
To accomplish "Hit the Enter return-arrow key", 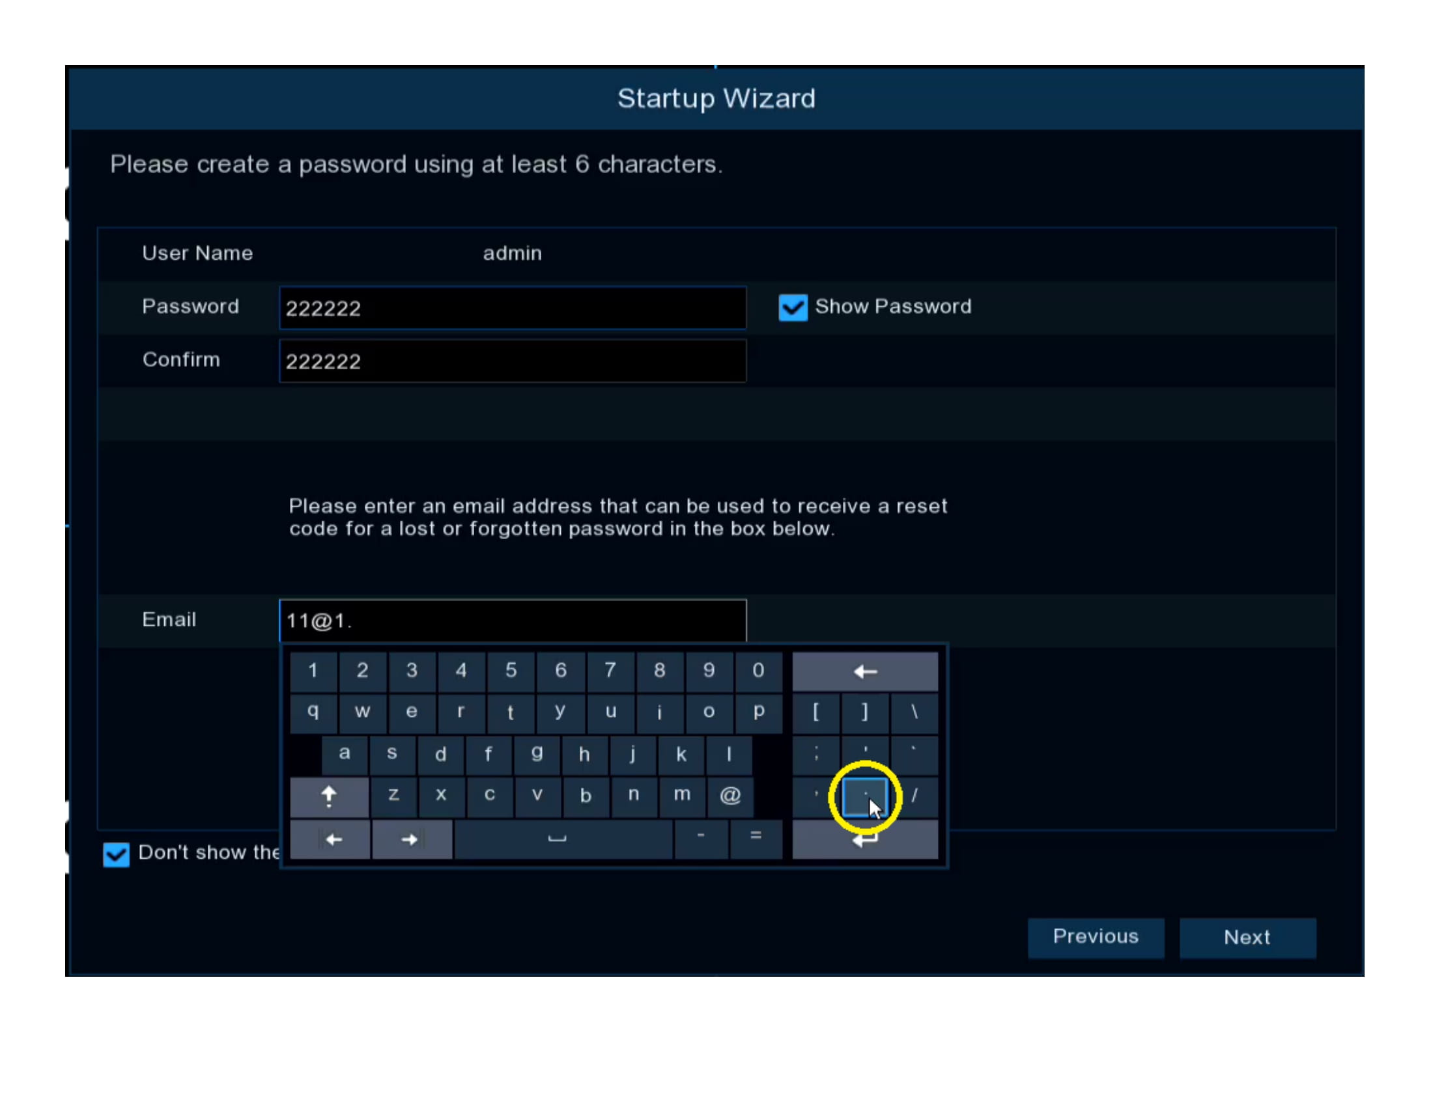I will coord(865,839).
